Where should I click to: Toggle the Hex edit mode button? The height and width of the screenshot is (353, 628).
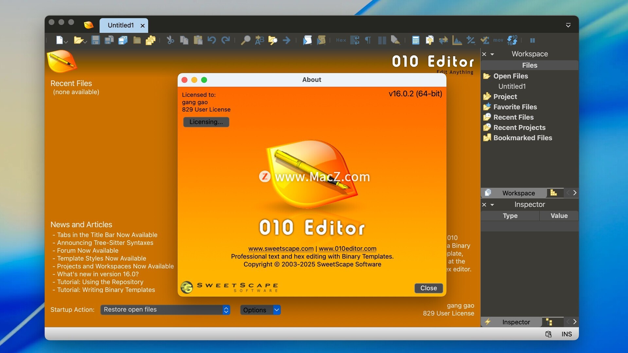click(x=341, y=40)
